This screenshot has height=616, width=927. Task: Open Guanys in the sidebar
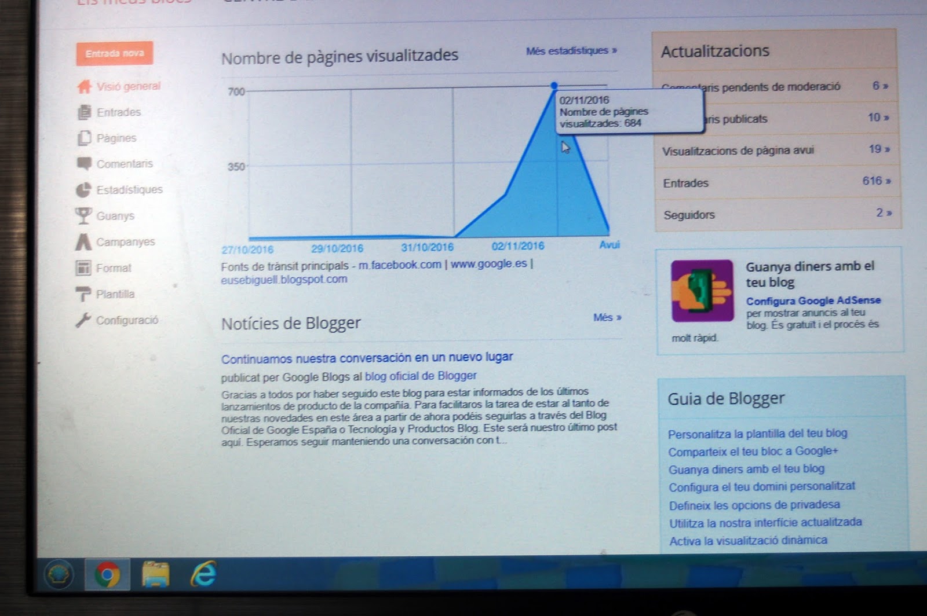coord(115,216)
